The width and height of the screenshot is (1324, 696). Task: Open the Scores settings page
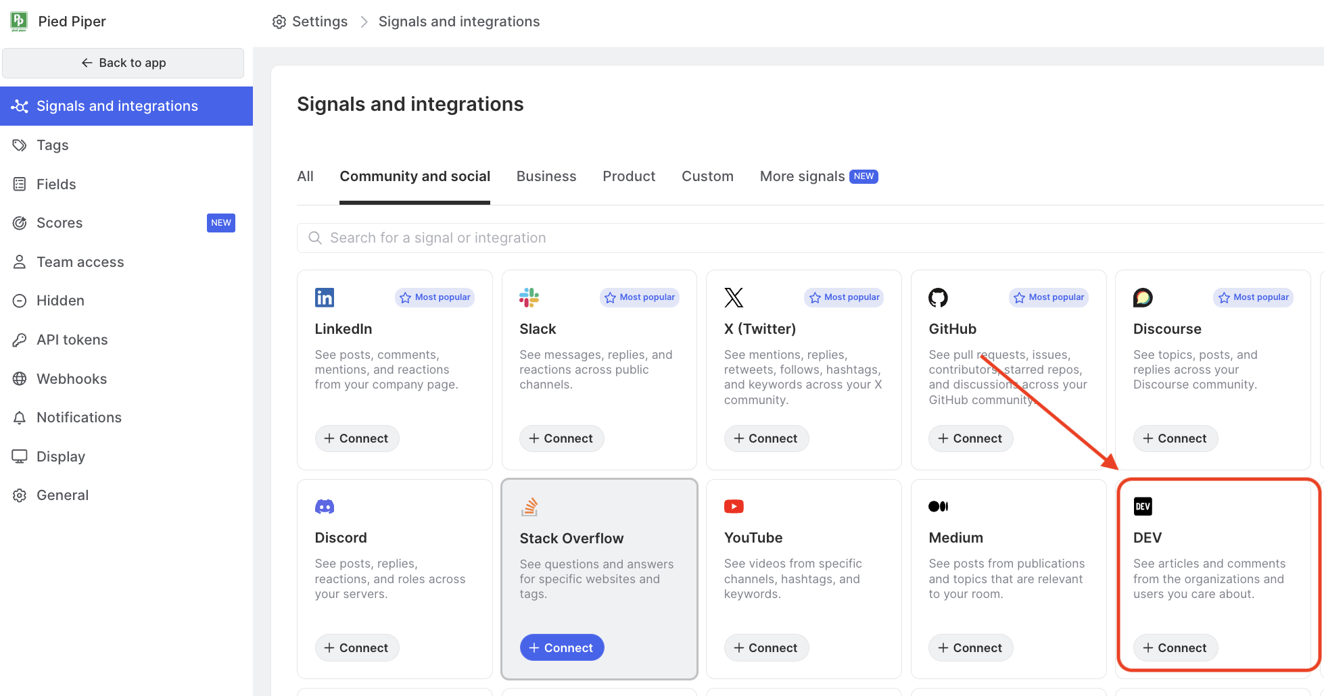[126, 223]
